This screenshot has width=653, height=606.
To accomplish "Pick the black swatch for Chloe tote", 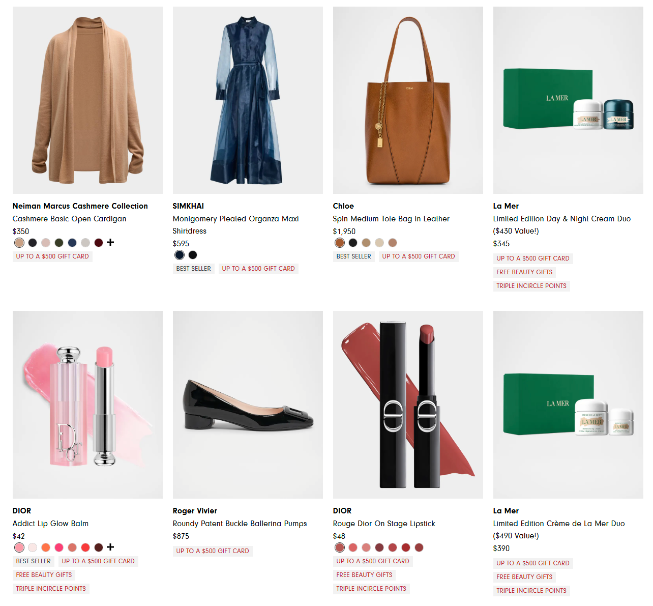I will point(353,243).
